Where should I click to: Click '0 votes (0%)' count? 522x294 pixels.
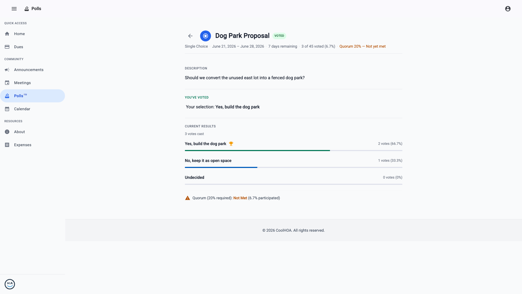pyautogui.click(x=393, y=177)
